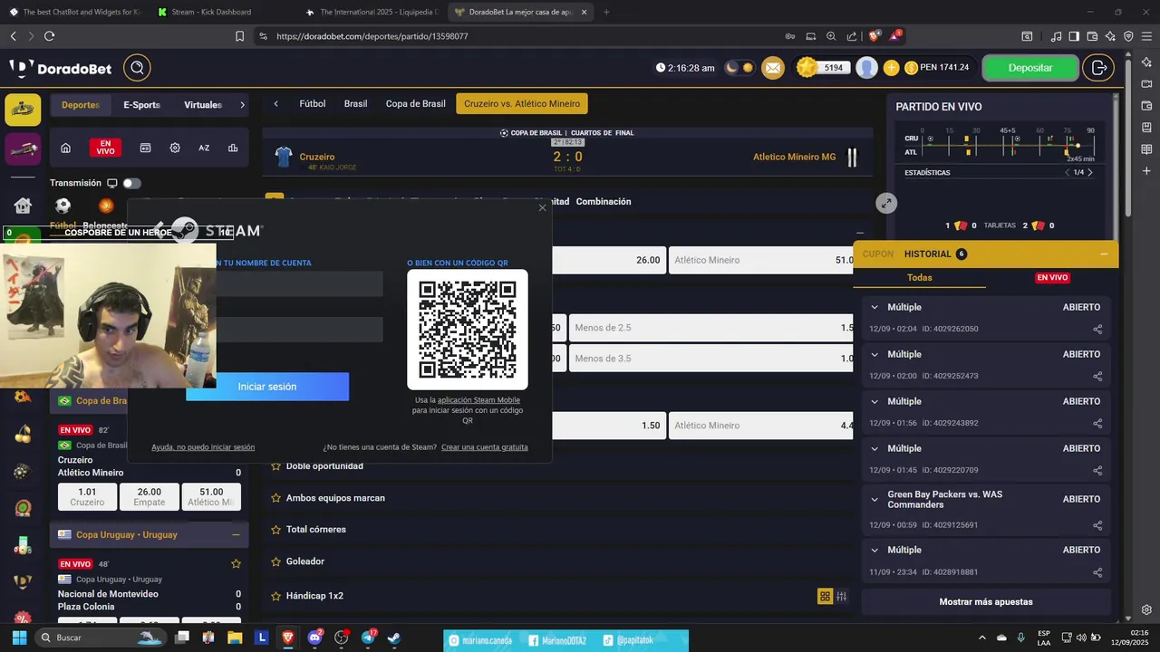
Task: Expand the Múltiple bet from 11/09 23:34
Action: [x=875, y=550]
